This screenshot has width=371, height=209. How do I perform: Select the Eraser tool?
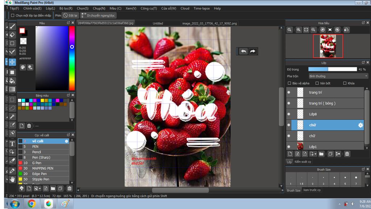[12, 35]
